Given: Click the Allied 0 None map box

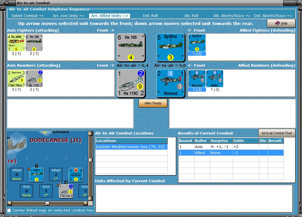Looking at the screenshot, I should [17, 174].
